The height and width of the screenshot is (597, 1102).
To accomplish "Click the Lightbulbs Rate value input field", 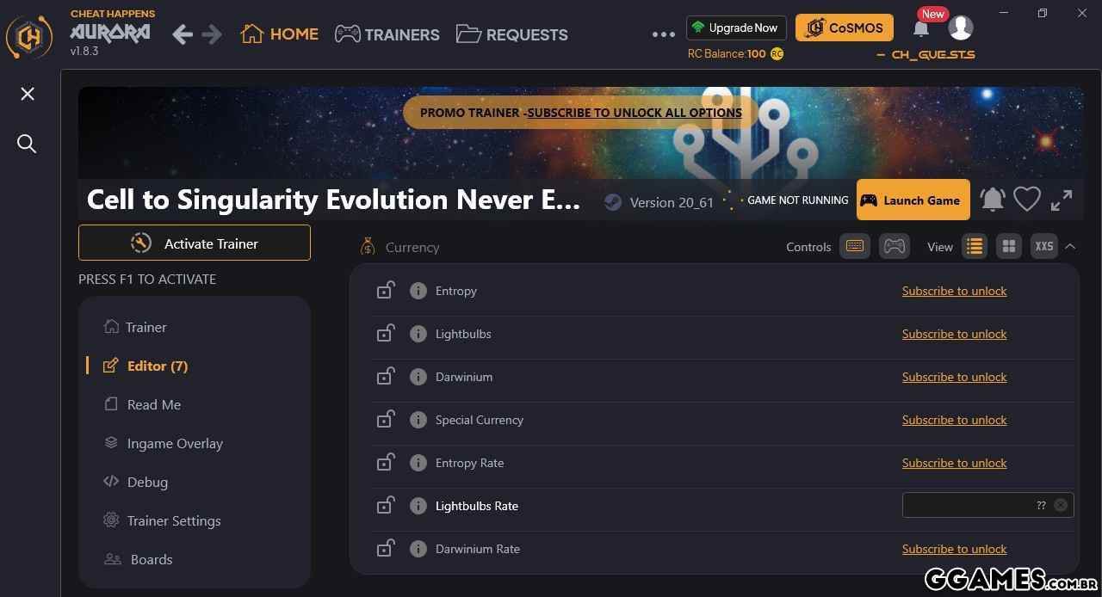I will (987, 505).
